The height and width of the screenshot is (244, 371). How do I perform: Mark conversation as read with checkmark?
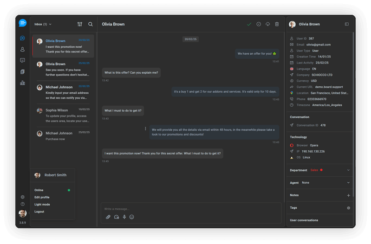(x=249, y=24)
